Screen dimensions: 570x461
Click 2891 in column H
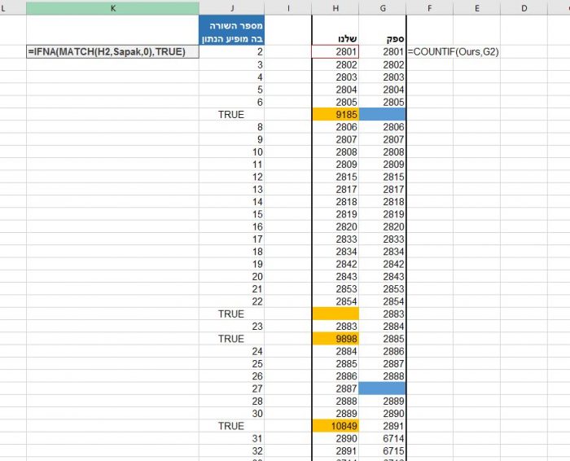[335, 451]
